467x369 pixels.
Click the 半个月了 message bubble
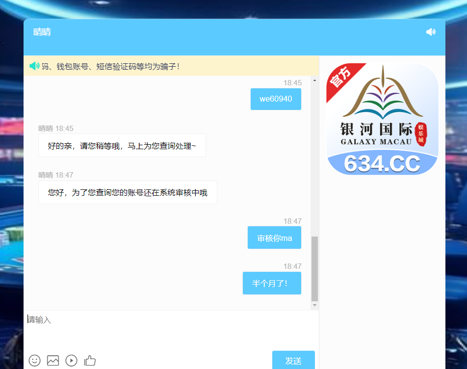point(272,283)
